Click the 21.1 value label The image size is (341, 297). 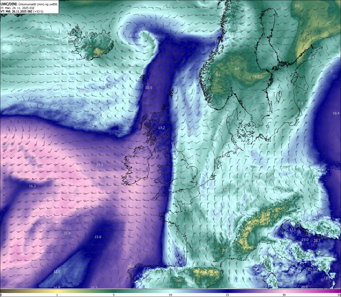coord(311,269)
